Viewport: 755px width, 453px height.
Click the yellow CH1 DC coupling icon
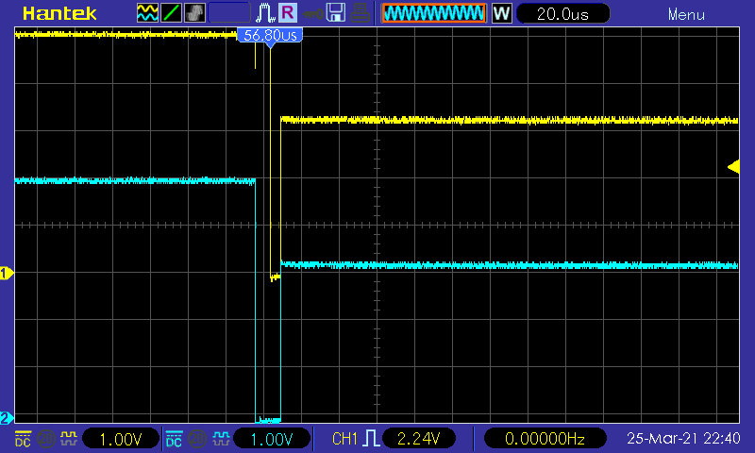[23, 439]
